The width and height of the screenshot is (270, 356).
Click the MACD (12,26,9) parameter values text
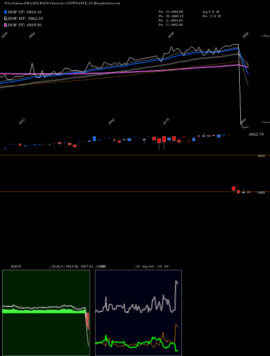click(78, 266)
